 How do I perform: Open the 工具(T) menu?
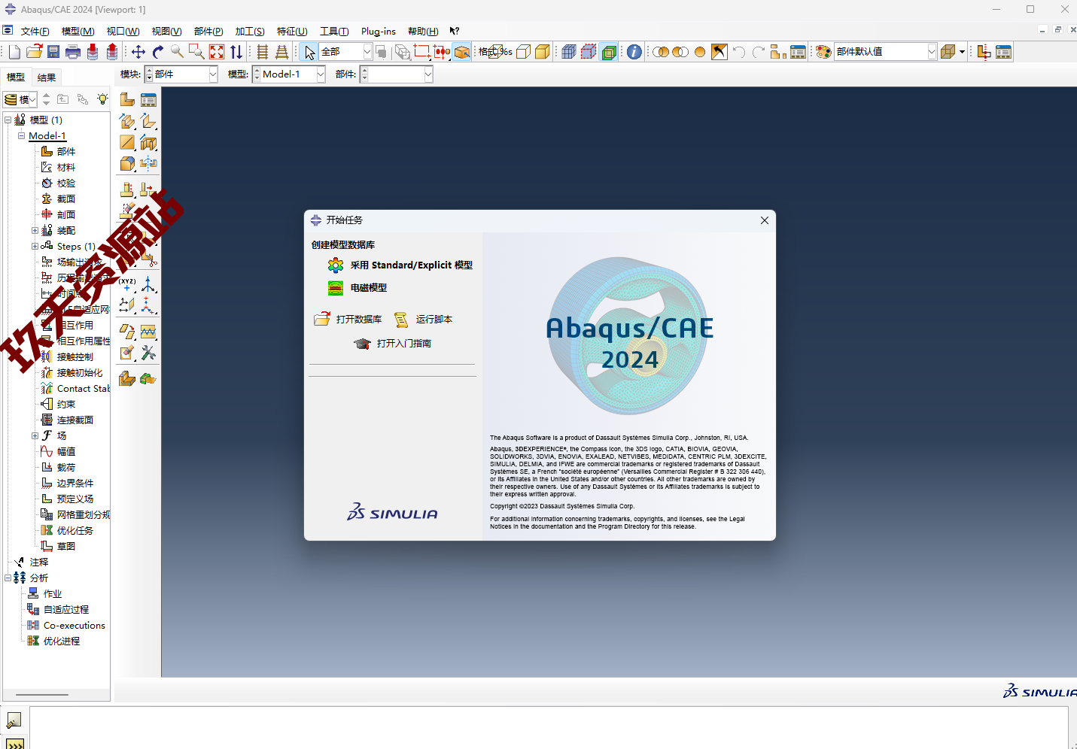point(334,32)
